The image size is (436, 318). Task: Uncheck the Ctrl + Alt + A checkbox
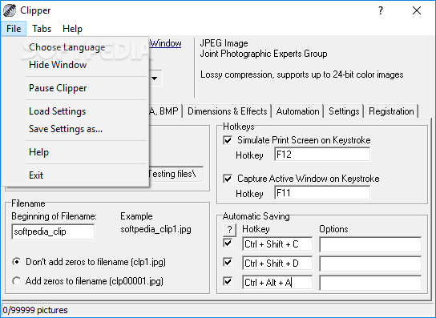228,282
